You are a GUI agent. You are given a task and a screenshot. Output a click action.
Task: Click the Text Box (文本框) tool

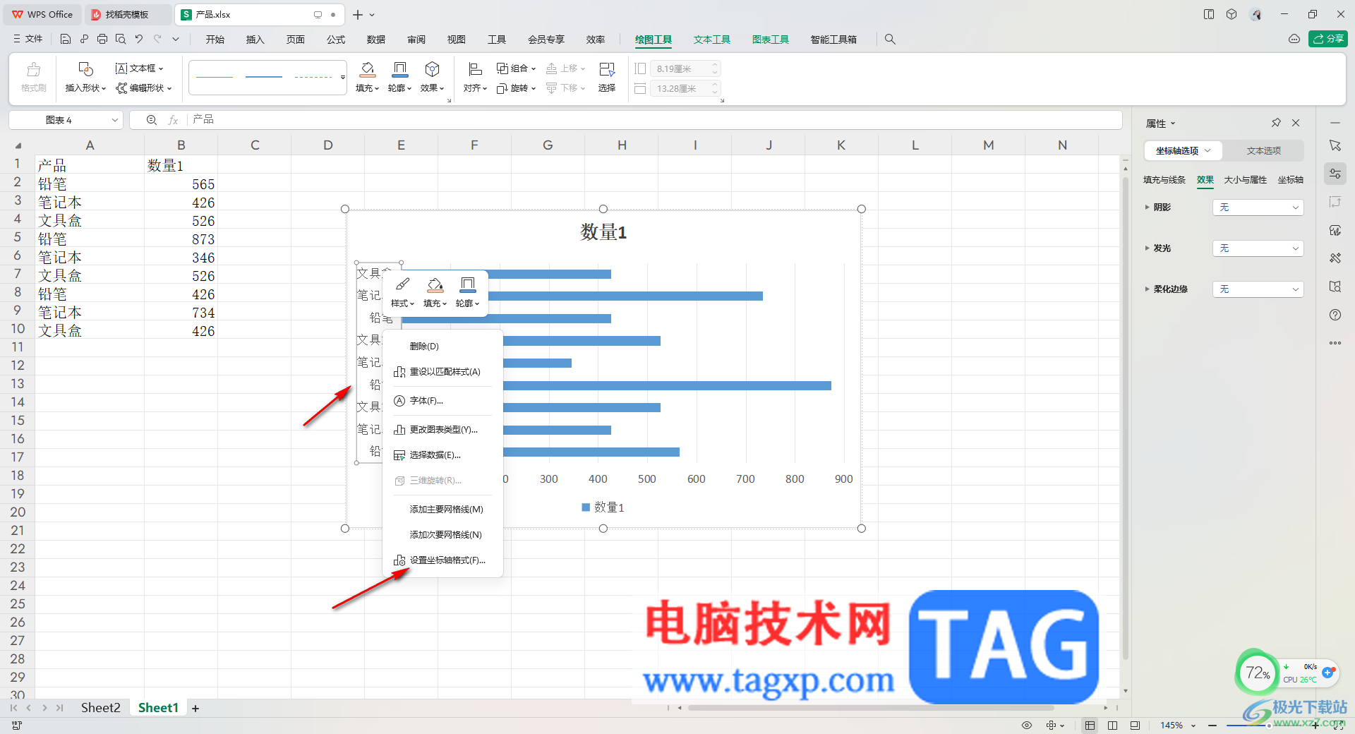[x=140, y=68]
